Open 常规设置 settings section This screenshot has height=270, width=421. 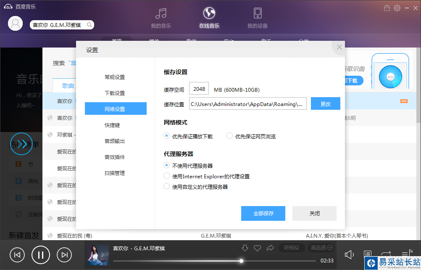click(x=116, y=77)
